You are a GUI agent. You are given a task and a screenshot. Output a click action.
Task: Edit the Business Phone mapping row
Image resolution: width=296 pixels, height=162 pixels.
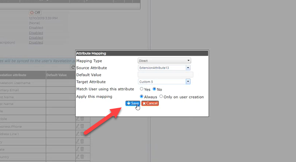(77, 126)
